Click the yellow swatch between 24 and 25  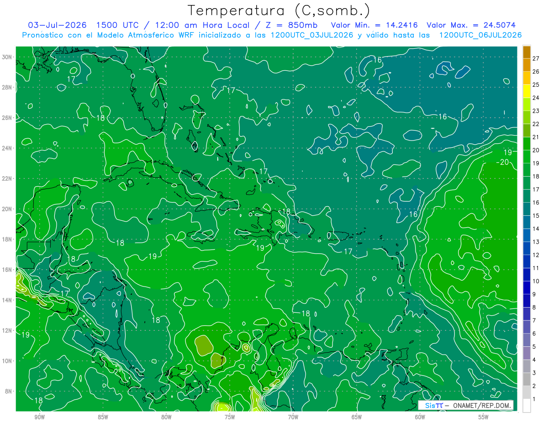[527, 91]
